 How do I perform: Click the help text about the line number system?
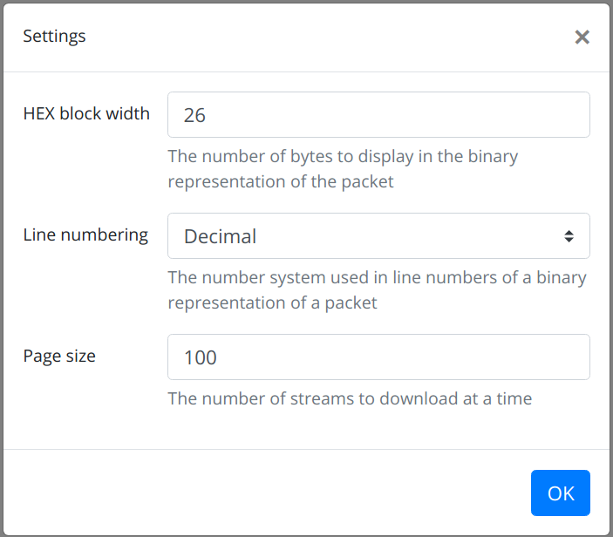377,290
